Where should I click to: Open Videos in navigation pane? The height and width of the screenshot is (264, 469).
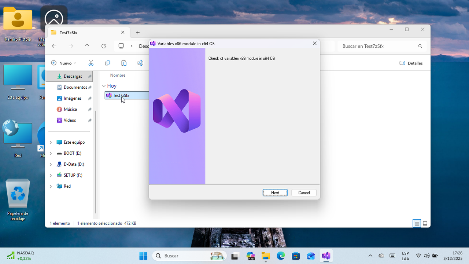point(69,120)
